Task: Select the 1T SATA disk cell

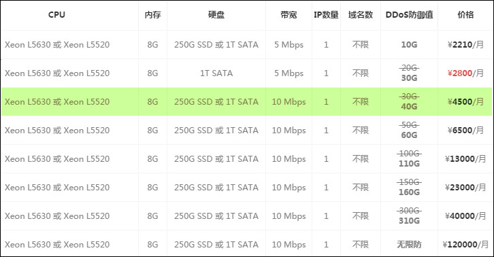Action: 216,73
